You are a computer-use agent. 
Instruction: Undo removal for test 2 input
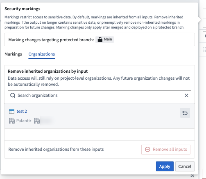point(185,113)
